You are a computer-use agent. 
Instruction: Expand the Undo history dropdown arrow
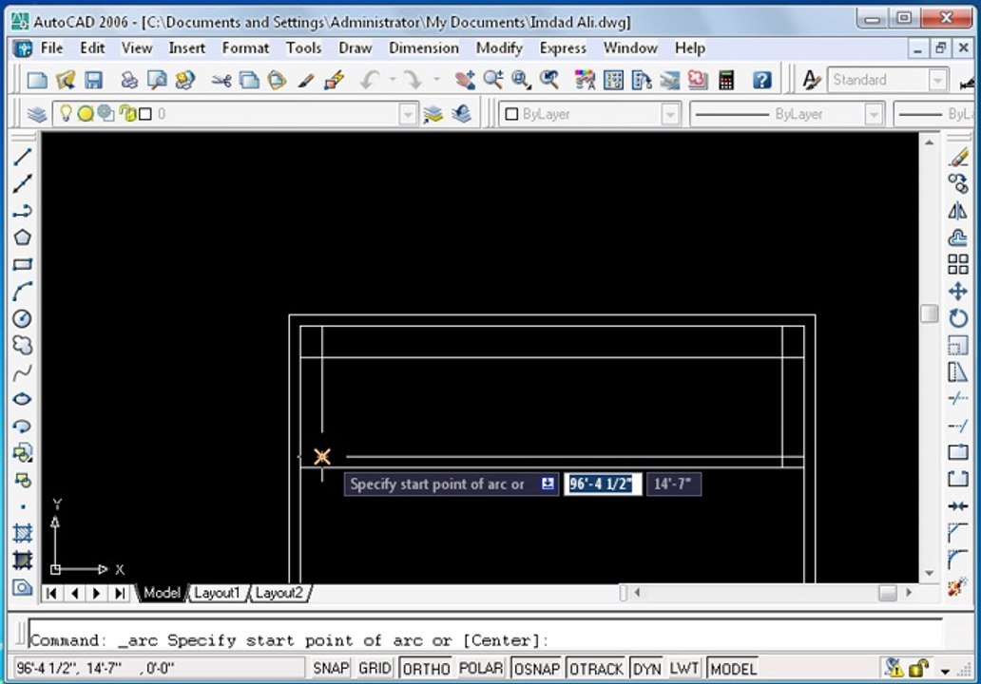click(393, 80)
